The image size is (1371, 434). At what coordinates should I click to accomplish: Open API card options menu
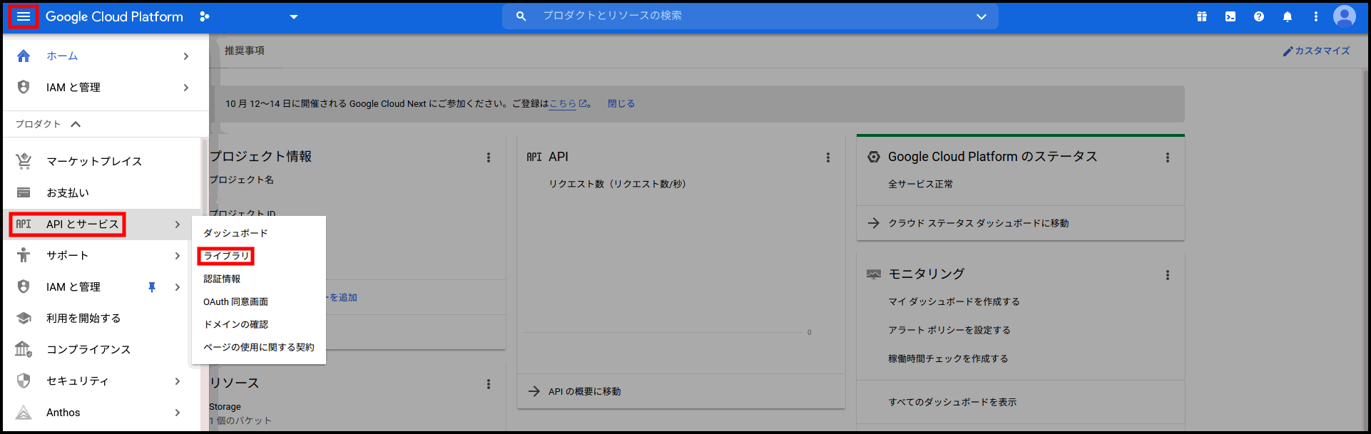pyautogui.click(x=828, y=157)
